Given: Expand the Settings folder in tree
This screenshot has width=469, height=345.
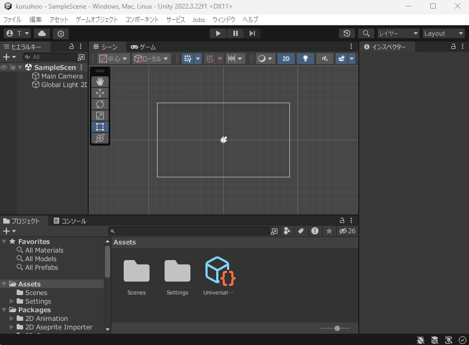Looking at the screenshot, I should pyautogui.click(x=12, y=301).
